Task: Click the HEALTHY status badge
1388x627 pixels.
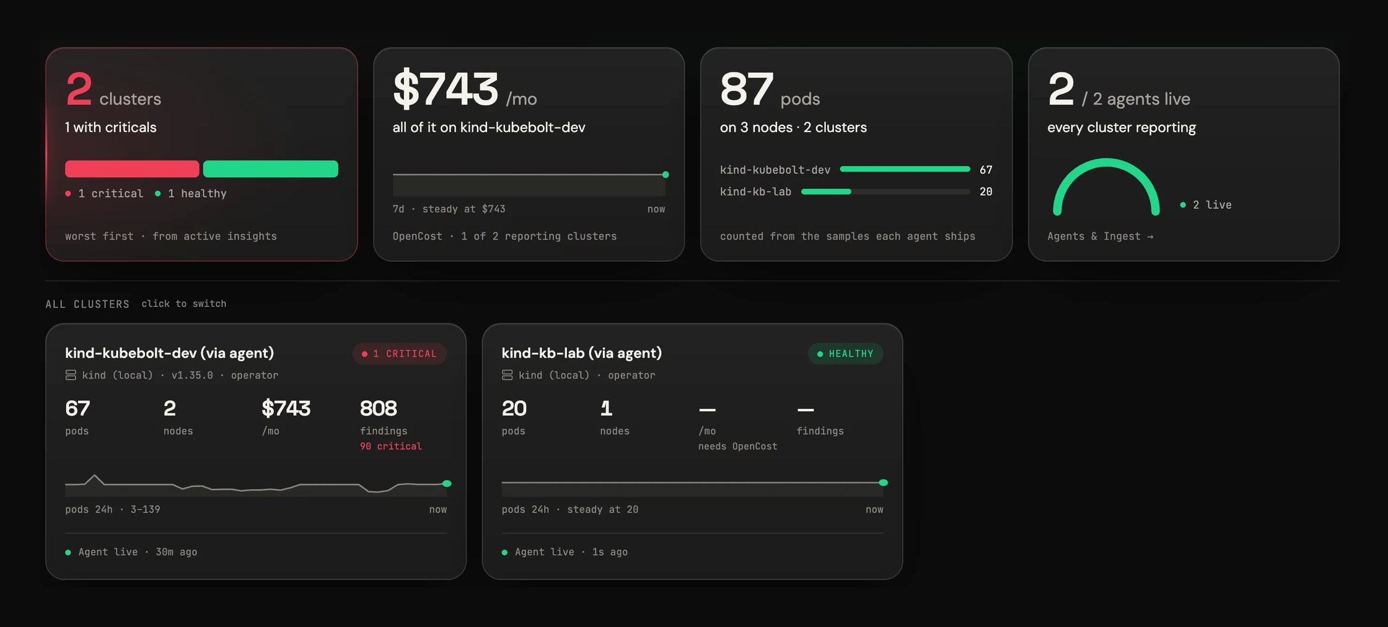Action: [845, 354]
